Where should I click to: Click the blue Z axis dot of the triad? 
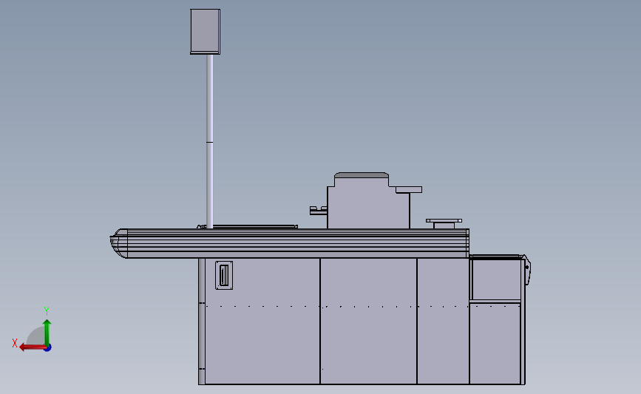point(48,348)
